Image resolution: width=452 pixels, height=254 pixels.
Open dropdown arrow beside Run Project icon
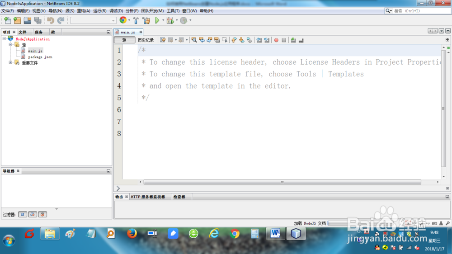click(x=163, y=20)
